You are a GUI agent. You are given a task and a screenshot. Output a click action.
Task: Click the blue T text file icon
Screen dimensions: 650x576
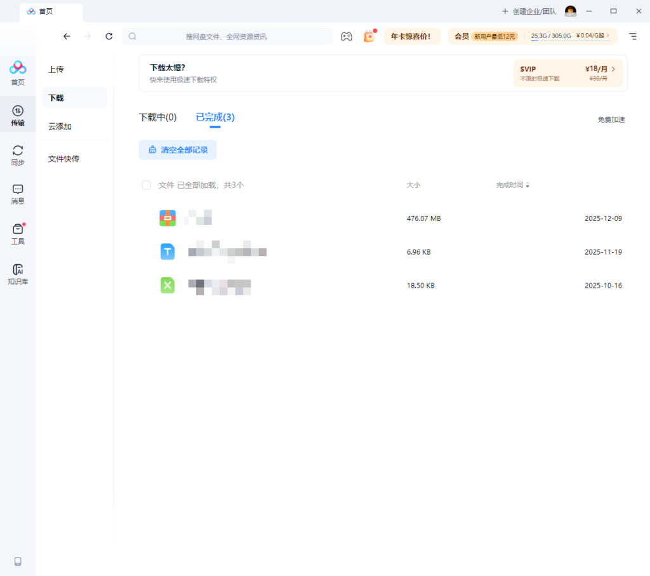[168, 251]
